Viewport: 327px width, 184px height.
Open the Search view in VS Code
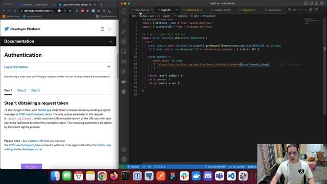124,21
